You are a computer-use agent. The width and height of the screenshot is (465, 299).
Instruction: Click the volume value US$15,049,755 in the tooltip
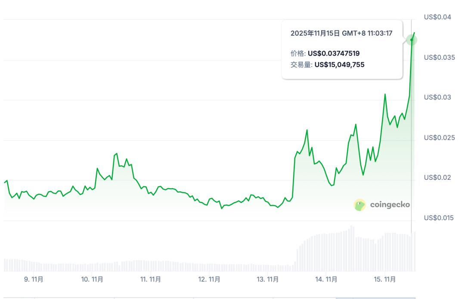(340, 65)
